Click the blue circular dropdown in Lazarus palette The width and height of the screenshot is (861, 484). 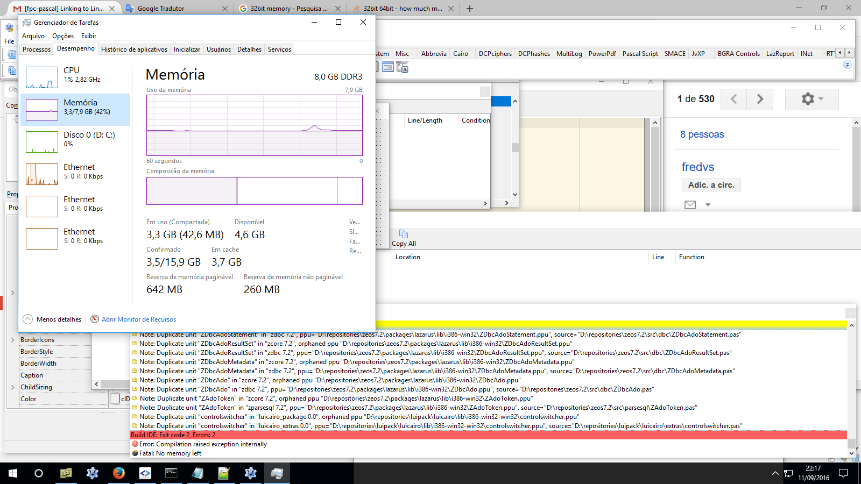pyautogui.click(x=848, y=65)
